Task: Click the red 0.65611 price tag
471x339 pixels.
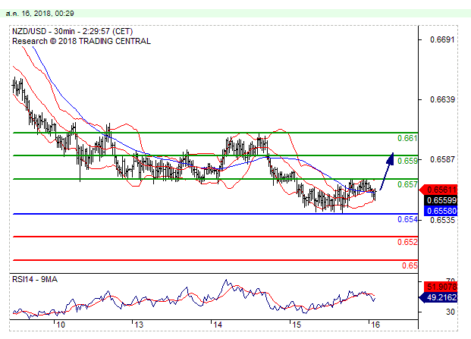Action: [x=438, y=190]
